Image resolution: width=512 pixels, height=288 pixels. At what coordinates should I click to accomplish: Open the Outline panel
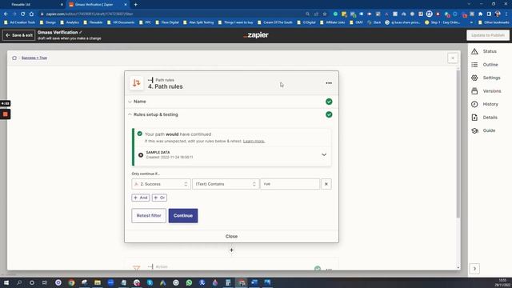[x=485, y=65]
